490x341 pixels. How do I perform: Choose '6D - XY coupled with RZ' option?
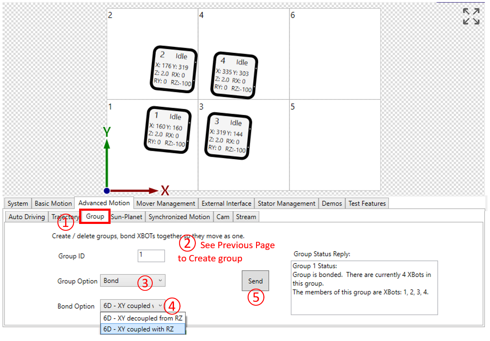tap(143, 329)
